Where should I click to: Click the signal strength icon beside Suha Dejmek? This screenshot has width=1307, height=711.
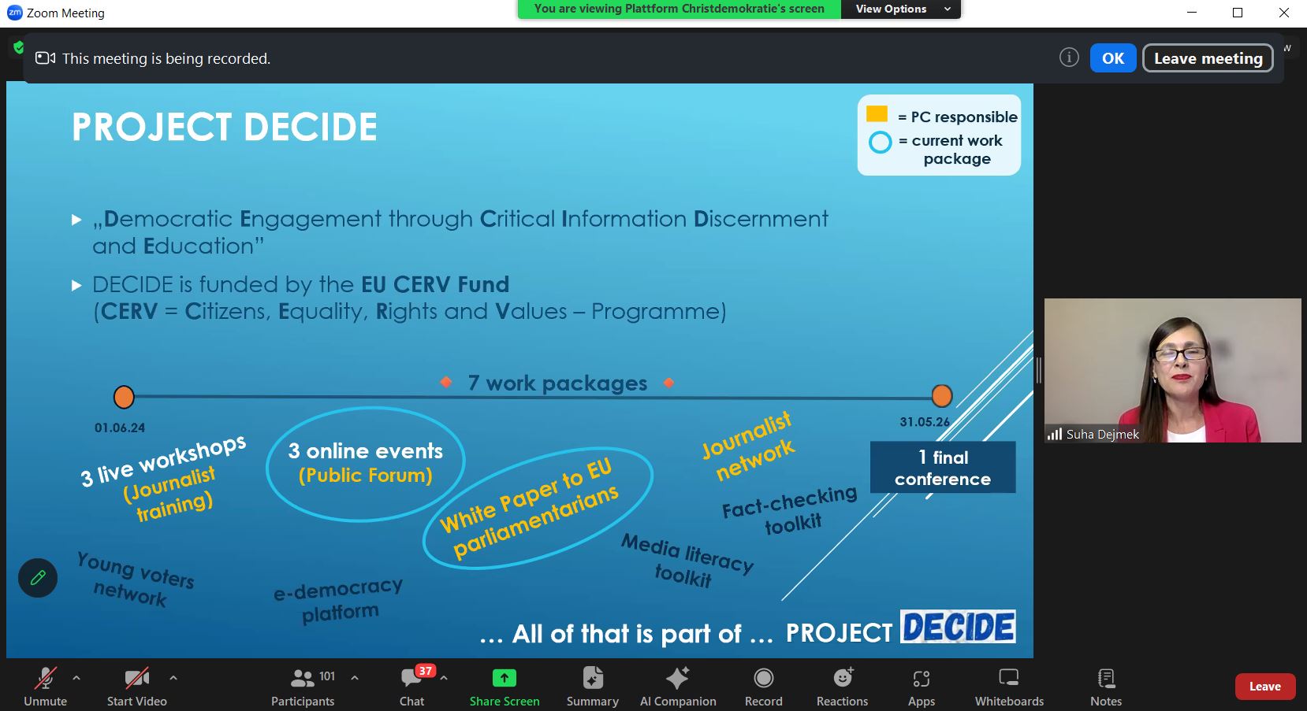[x=1055, y=434]
